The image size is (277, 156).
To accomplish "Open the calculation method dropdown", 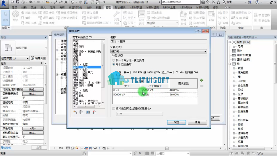I will [159, 51].
